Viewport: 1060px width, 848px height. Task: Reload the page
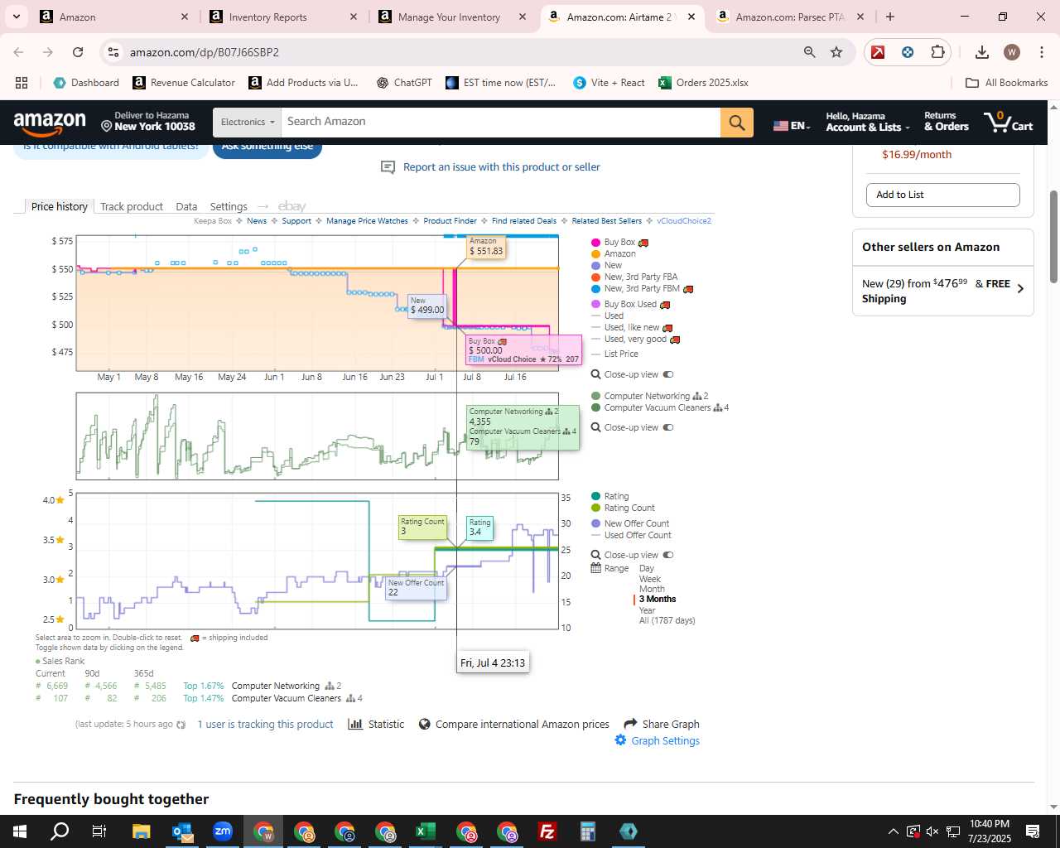78,52
